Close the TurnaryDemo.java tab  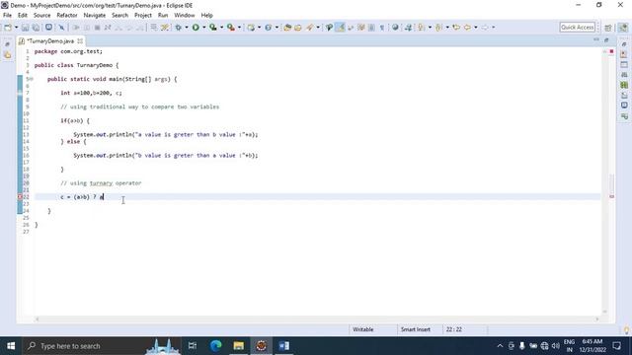click(x=80, y=41)
